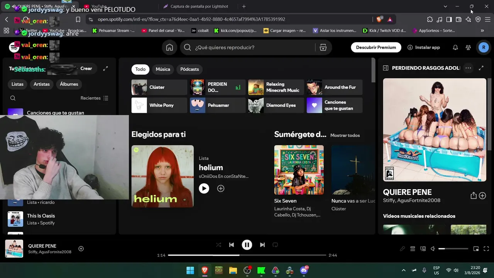The width and height of the screenshot is (494, 278).
Task: Open Discord from the taskbar
Action: click(304, 270)
